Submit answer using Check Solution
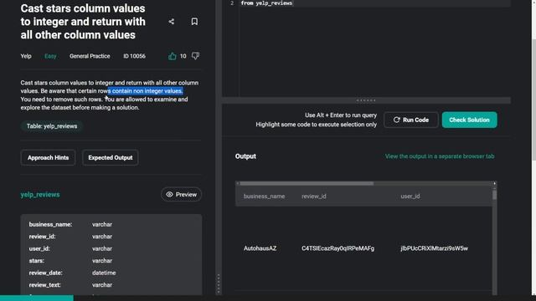The height and width of the screenshot is (301, 536). (469, 120)
